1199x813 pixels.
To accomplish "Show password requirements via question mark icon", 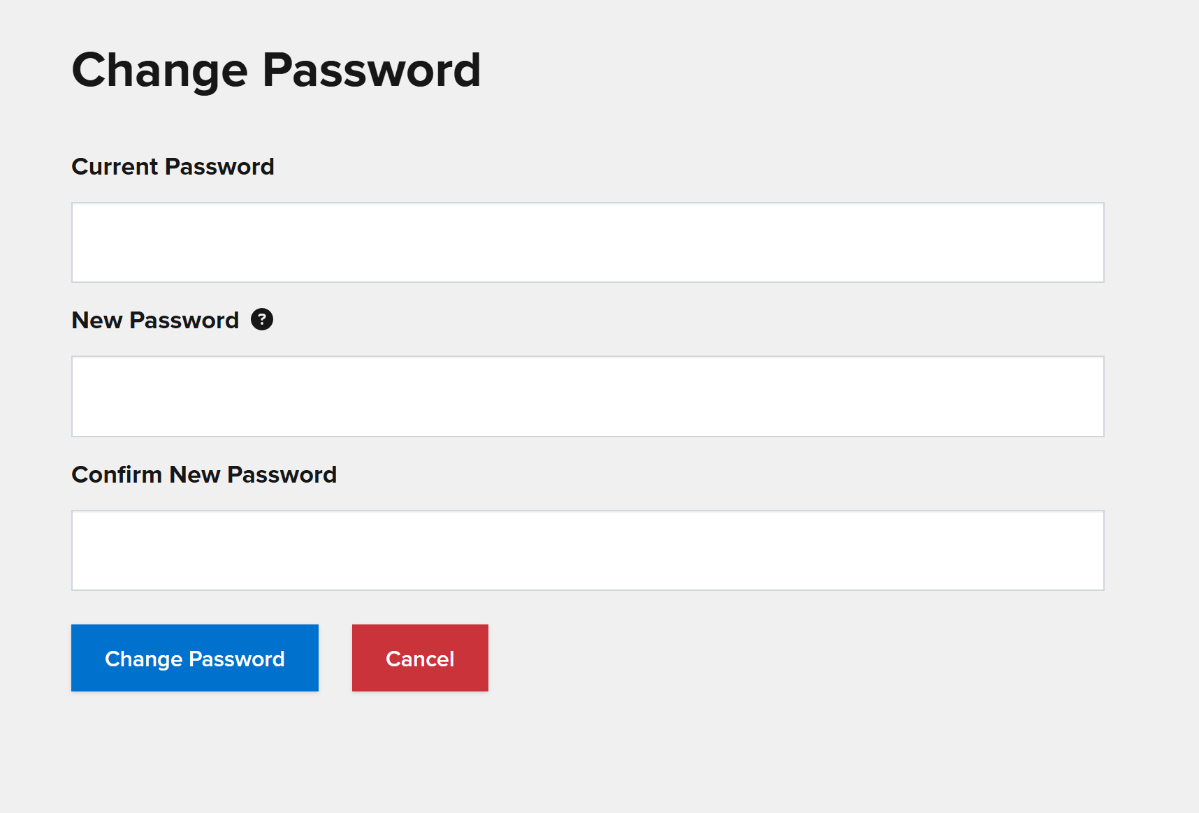I will (x=262, y=320).
